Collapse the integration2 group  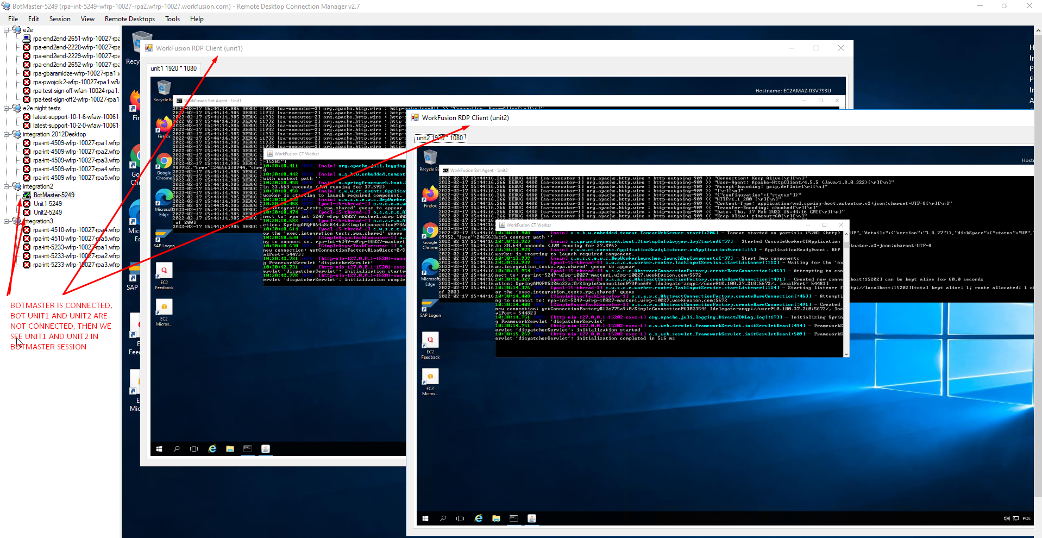pos(7,186)
